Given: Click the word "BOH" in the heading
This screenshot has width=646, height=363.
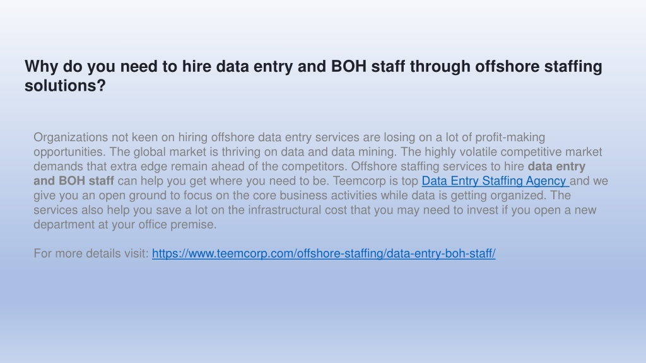Looking at the screenshot, I should point(348,66).
